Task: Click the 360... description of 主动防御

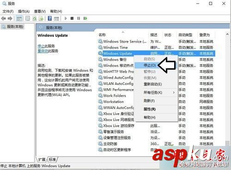Action: coord(155,144)
